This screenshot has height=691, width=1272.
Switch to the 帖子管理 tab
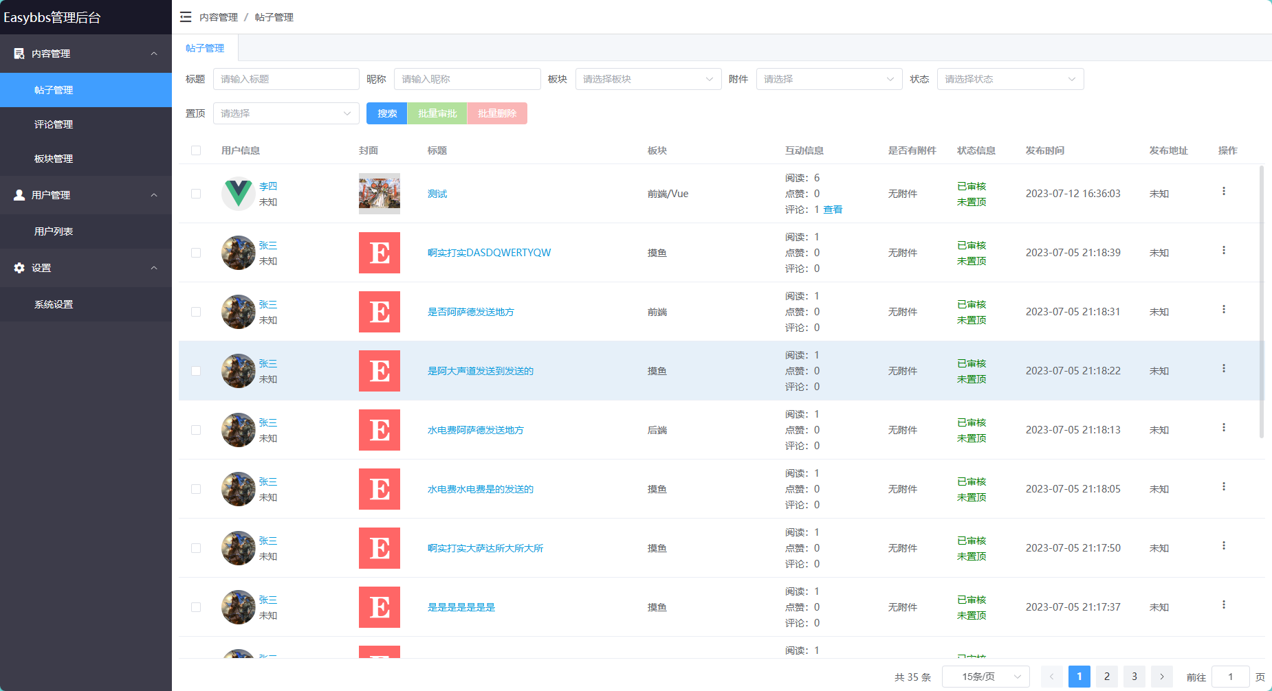(x=205, y=48)
